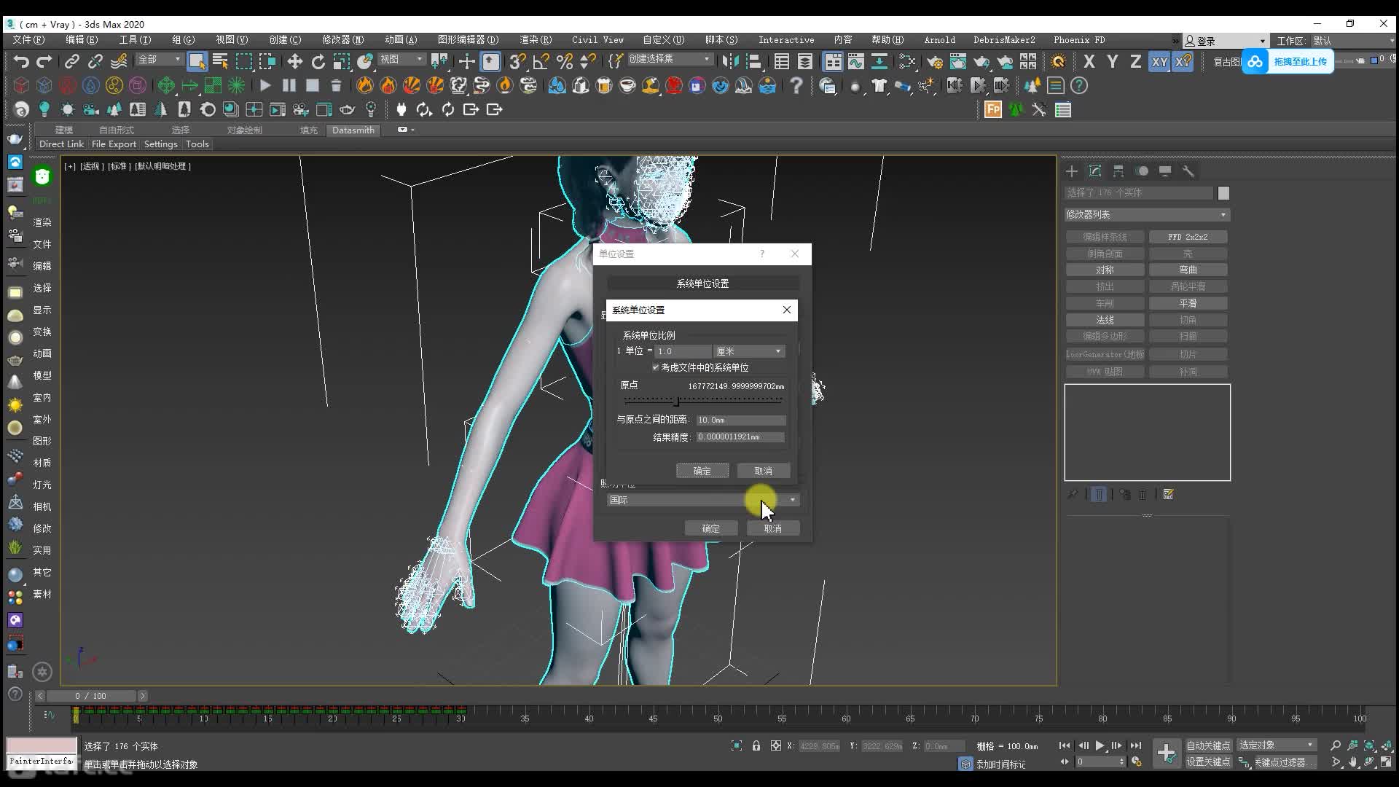Click the large Set Key plus button

click(1166, 753)
